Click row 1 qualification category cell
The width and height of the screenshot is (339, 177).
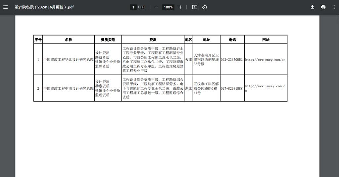[108, 59]
